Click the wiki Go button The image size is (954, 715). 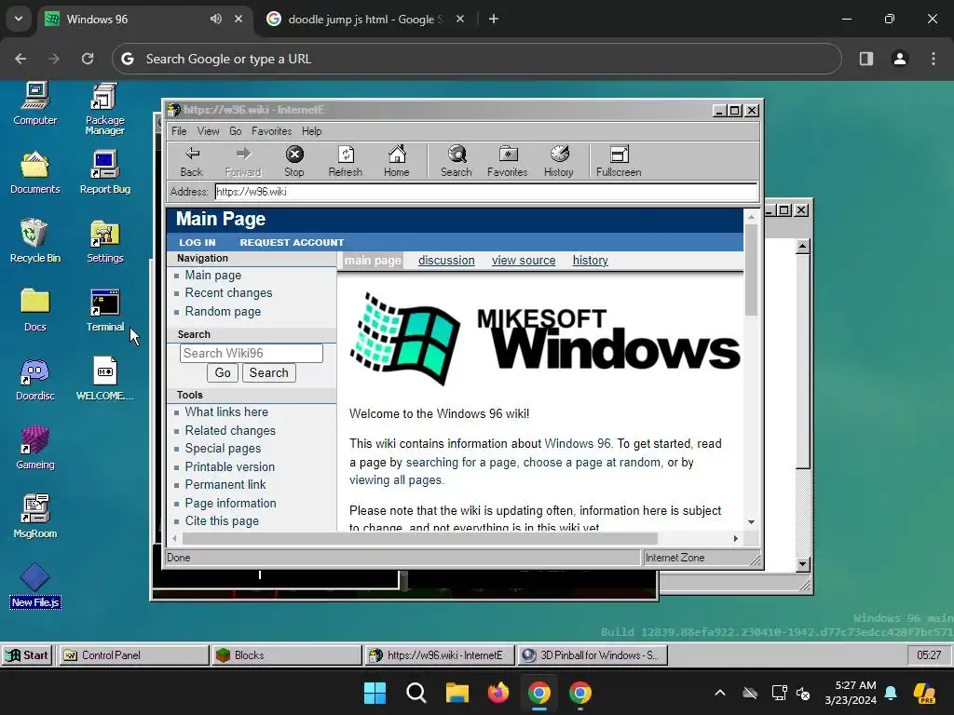223,372
